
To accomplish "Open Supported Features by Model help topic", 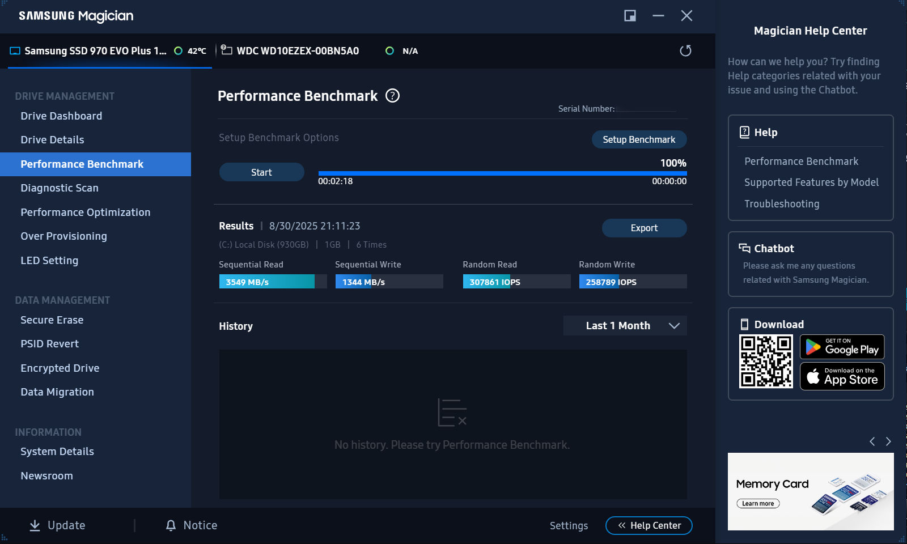I will (812, 182).
